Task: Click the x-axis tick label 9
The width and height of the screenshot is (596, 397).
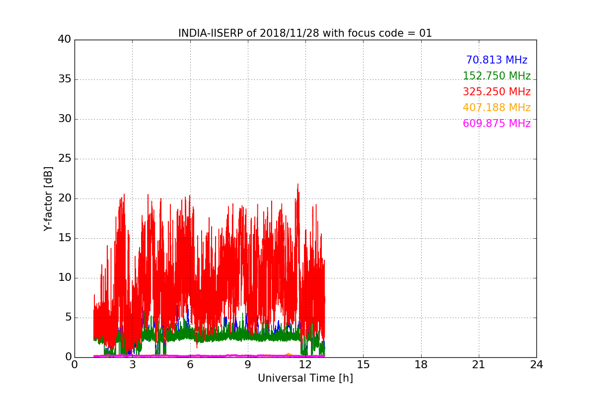Action: click(248, 365)
